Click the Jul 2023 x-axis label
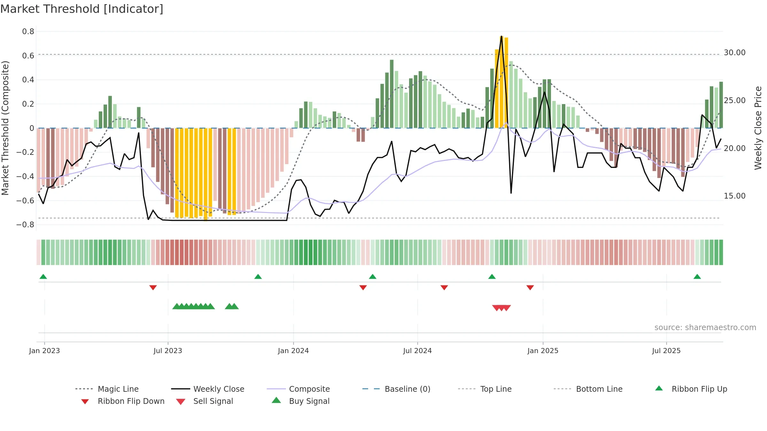This screenshot has height=431, width=767. pyautogui.click(x=168, y=351)
